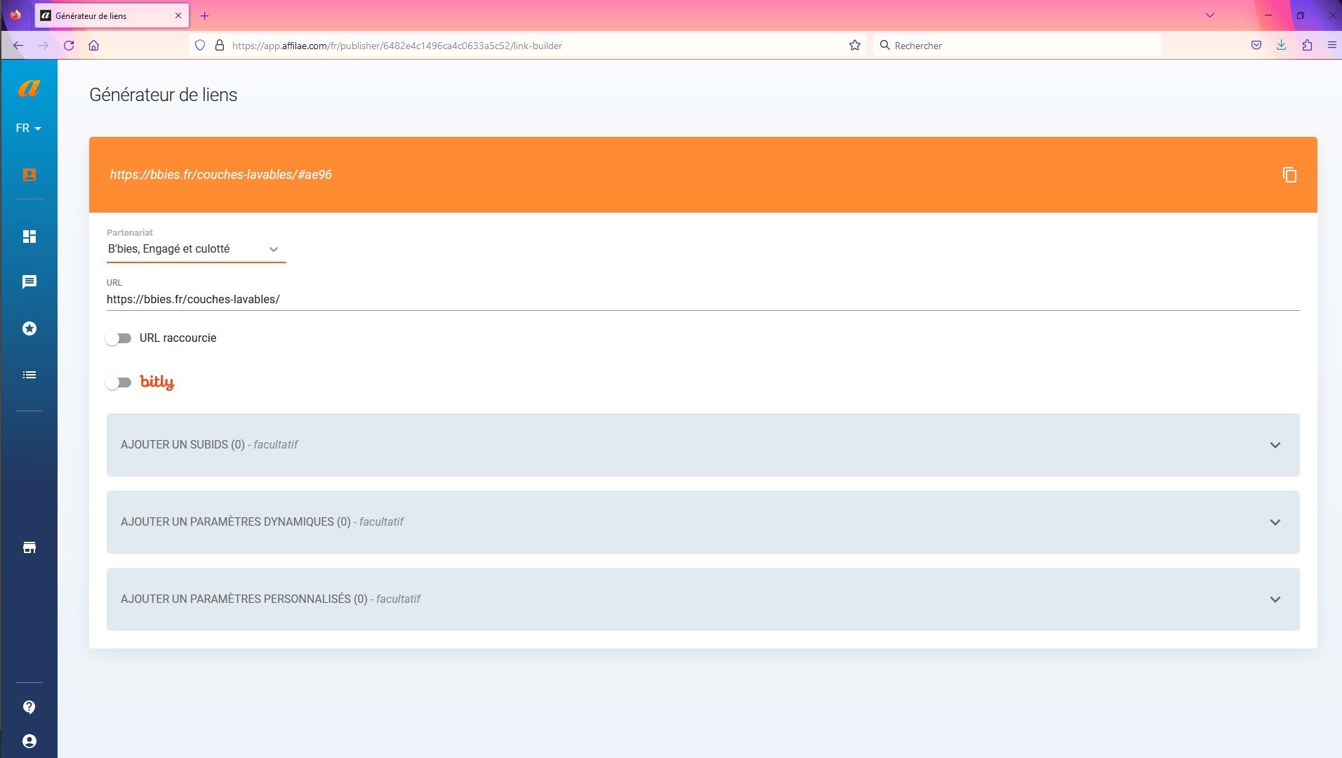Open the Pocket save icon

[1256, 46]
